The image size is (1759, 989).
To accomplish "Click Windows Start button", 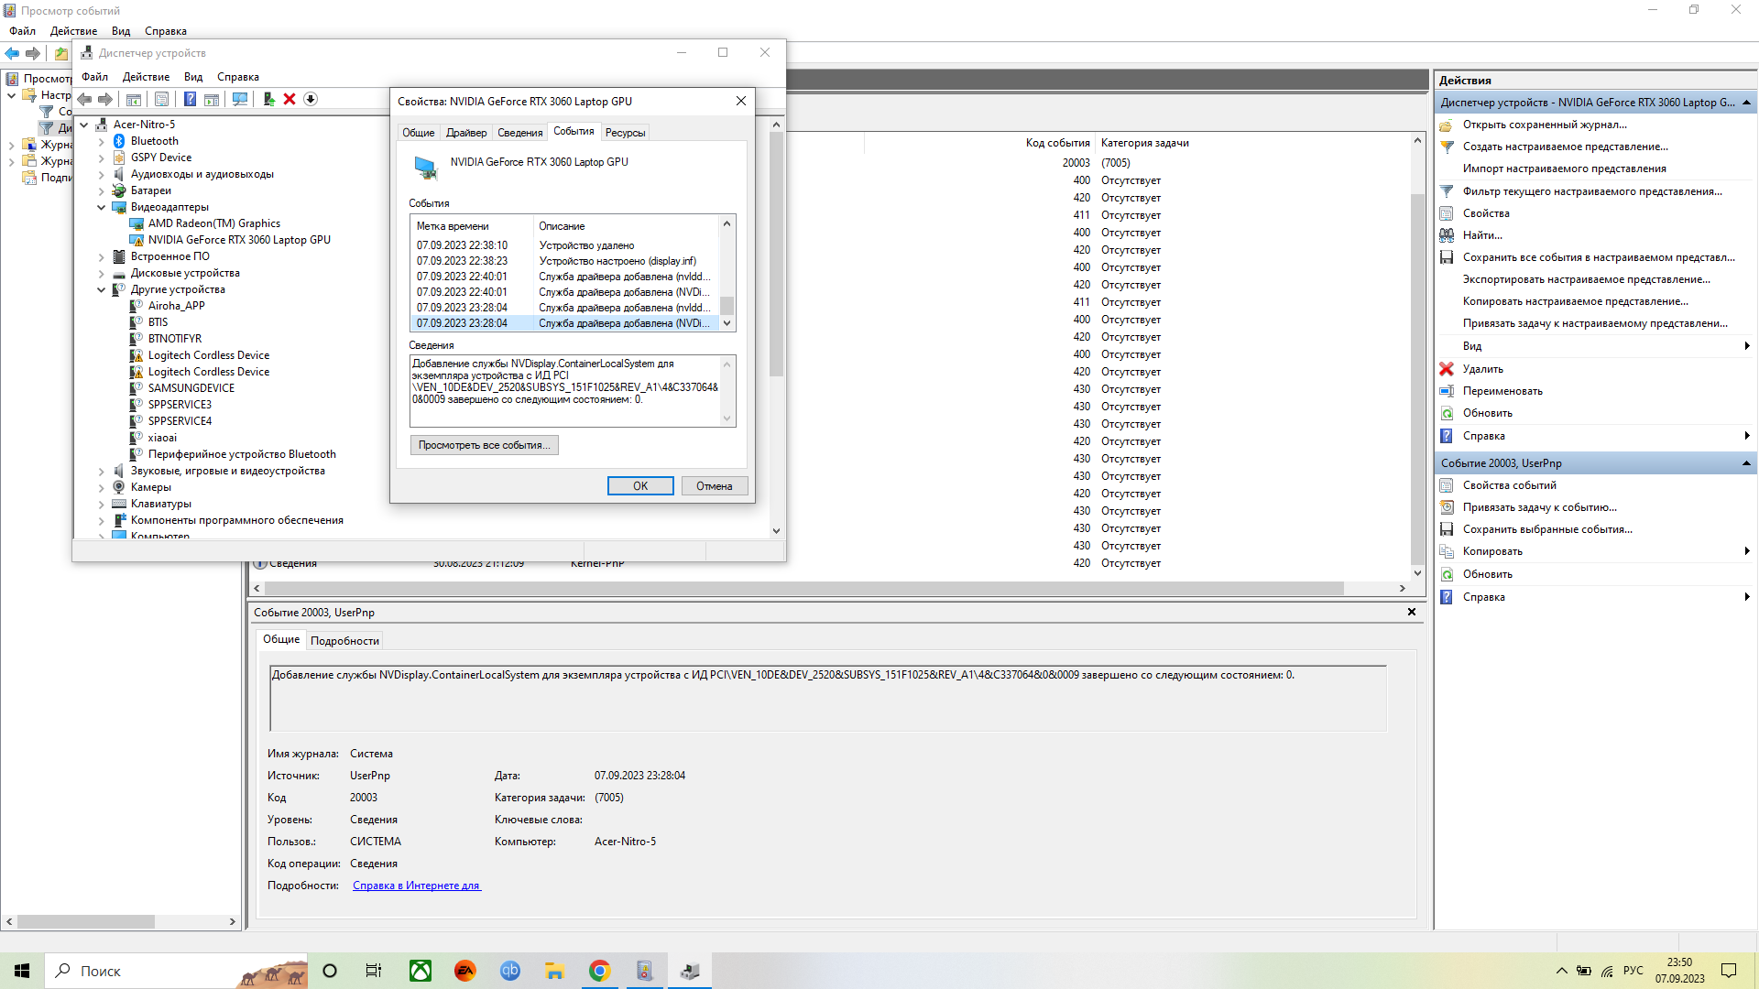I will pos(22,971).
